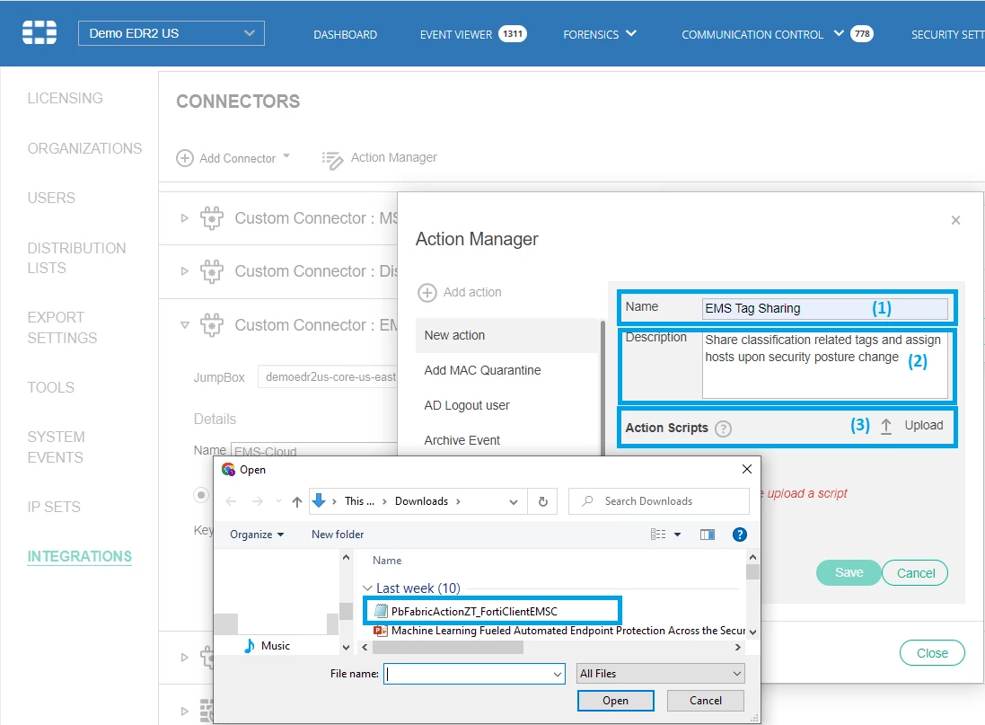This screenshot has height=725, width=985.
Task: Select Tools in the sidebar
Action: point(50,387)
